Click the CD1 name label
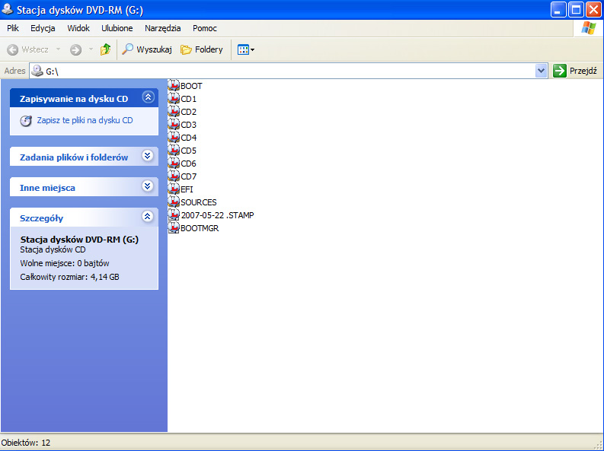The image size is (604, 451). click(x=189, y=99)
